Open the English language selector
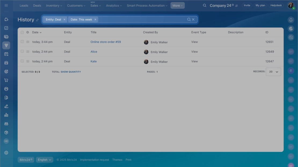The width and height of the screenshot is (298, 167). [x=45, y=160]
